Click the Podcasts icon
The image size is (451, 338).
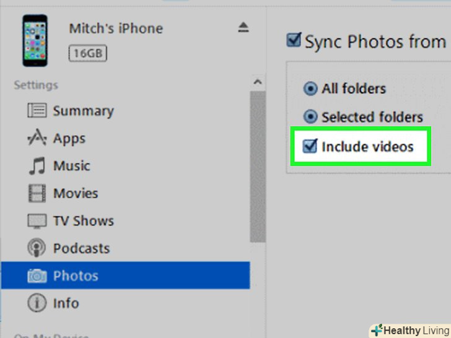[x=37, y=248]
